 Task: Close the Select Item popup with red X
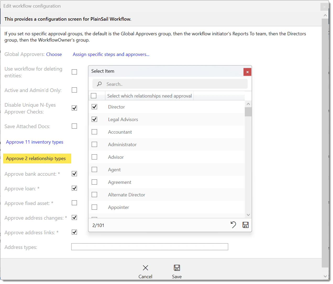tap(247, 72)
